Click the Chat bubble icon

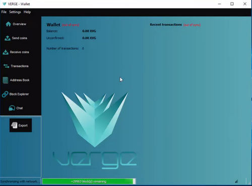point(12,108)
